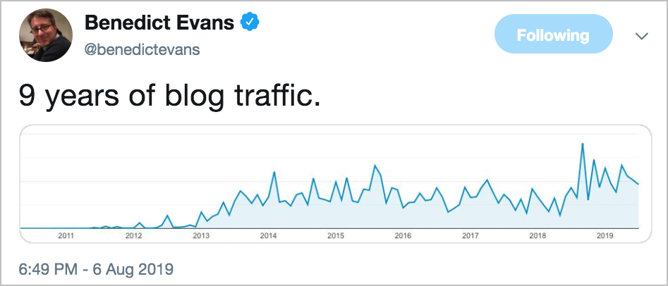Visit the @benedictevans handle link

[x=142, y=50]
